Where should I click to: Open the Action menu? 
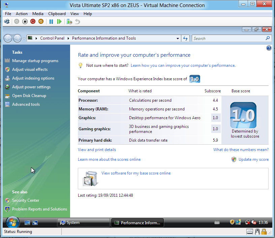click(22, 14)
